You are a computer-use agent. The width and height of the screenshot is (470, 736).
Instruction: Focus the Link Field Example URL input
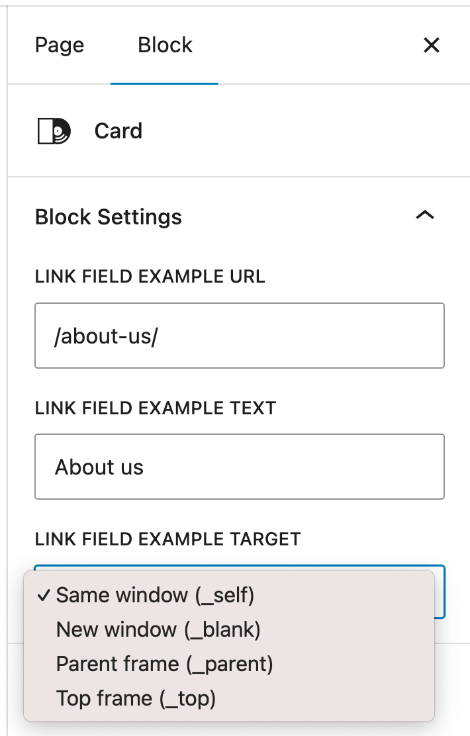tap(298, 336)
